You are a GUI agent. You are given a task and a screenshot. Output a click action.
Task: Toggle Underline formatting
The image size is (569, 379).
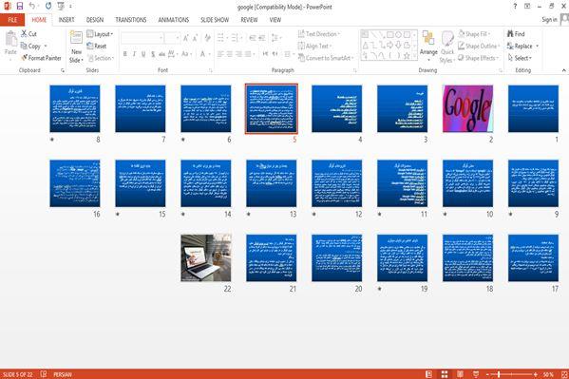tap(143, 54)
